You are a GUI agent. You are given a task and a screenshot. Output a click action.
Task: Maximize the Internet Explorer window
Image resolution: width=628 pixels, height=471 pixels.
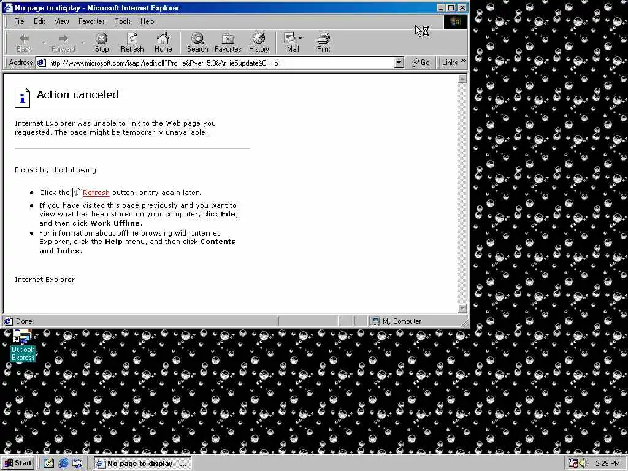point(451,7)
